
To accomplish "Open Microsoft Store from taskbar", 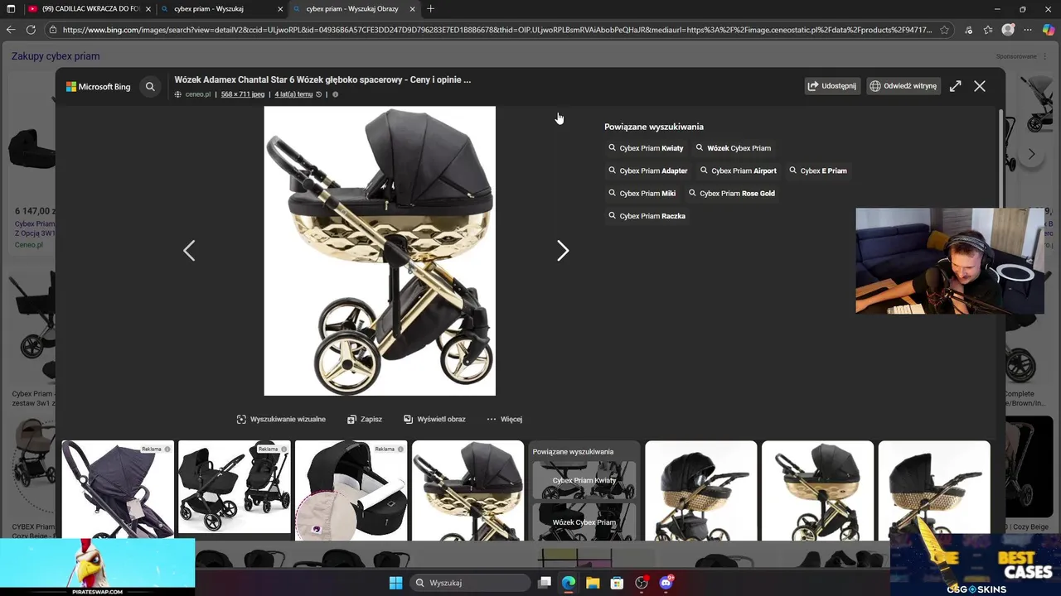I will click(617, 583).
